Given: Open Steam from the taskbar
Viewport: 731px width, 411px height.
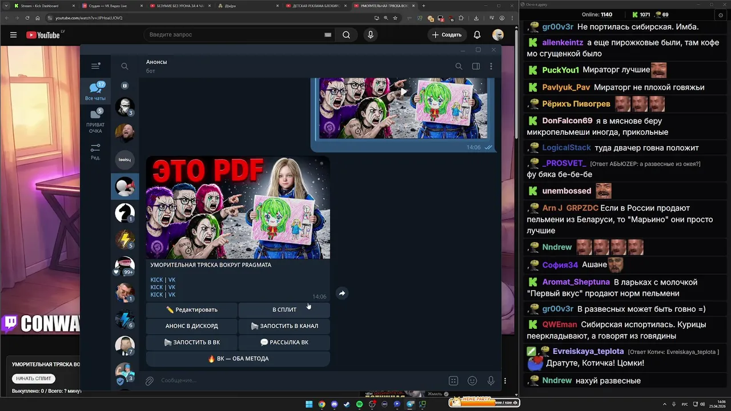Looking at the screenshot, I should (347, 404).
